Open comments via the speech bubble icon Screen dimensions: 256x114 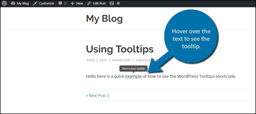(x=60, y=3)
